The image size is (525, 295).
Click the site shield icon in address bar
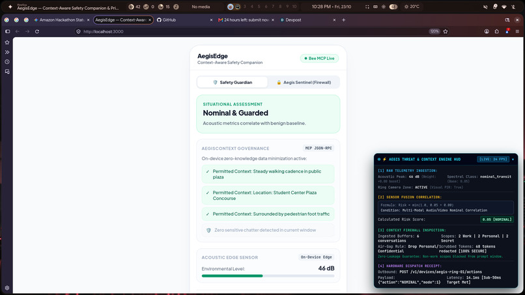(x=78, y=31)
